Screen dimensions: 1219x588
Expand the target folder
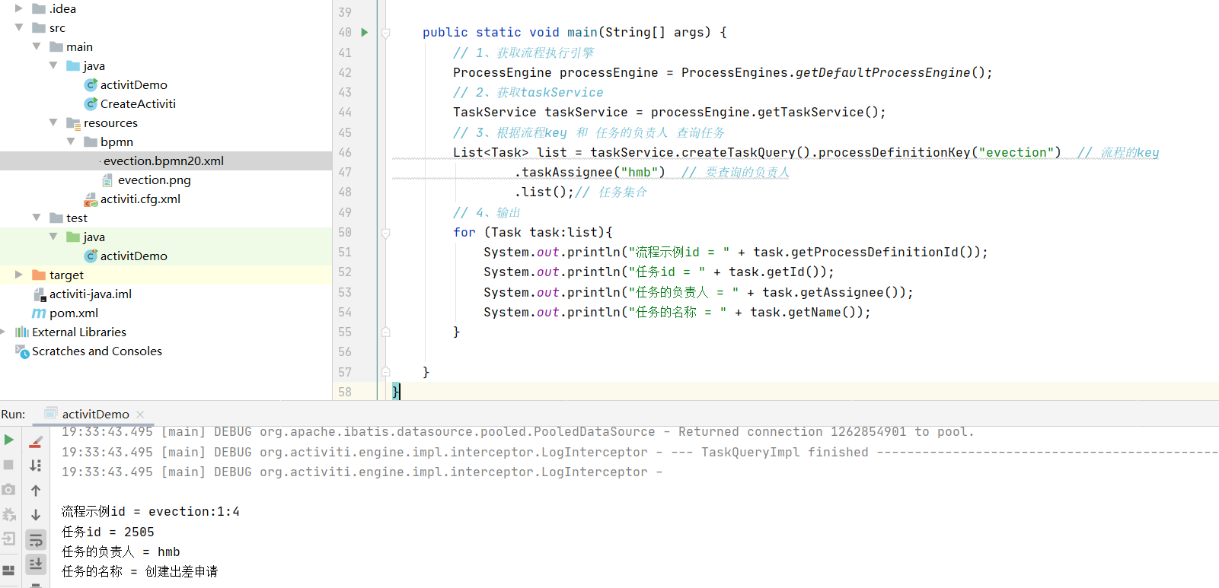[19, 275]
